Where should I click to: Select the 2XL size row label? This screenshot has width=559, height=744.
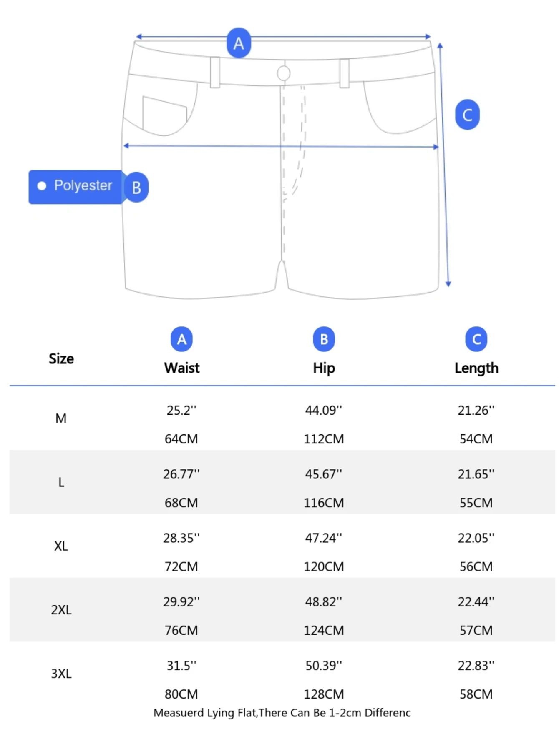tap(61, 610)
